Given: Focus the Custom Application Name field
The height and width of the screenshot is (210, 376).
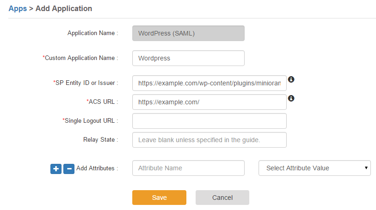Looking at the screenshot, I should pos(189,58).
